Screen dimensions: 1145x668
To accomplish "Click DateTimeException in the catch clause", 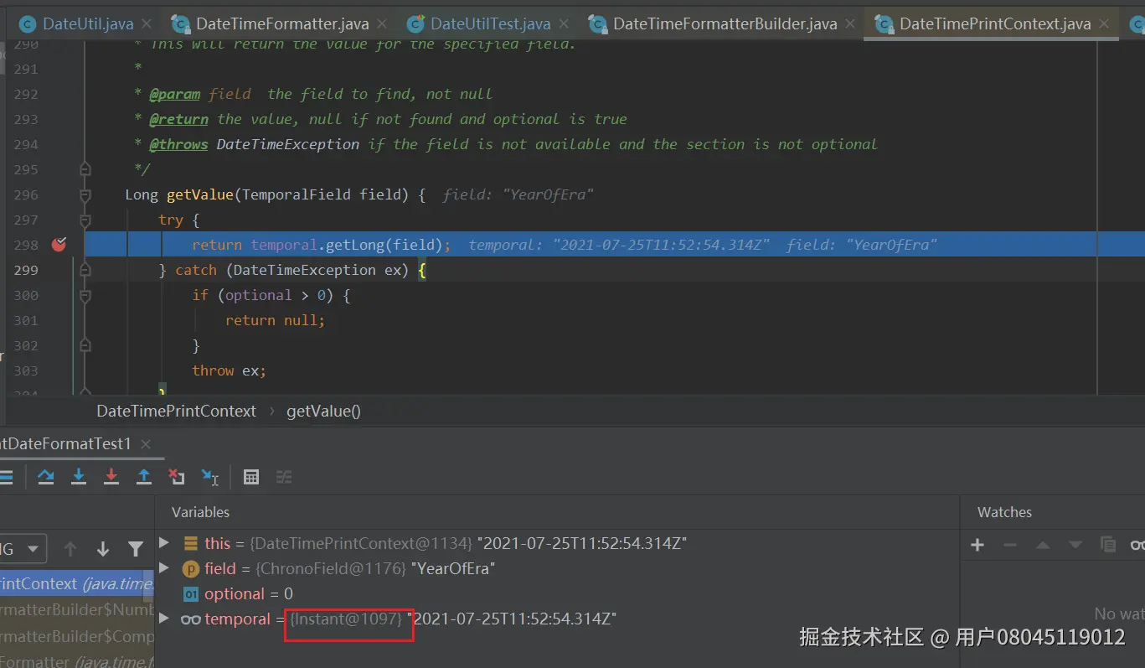I will pos(304,270).
